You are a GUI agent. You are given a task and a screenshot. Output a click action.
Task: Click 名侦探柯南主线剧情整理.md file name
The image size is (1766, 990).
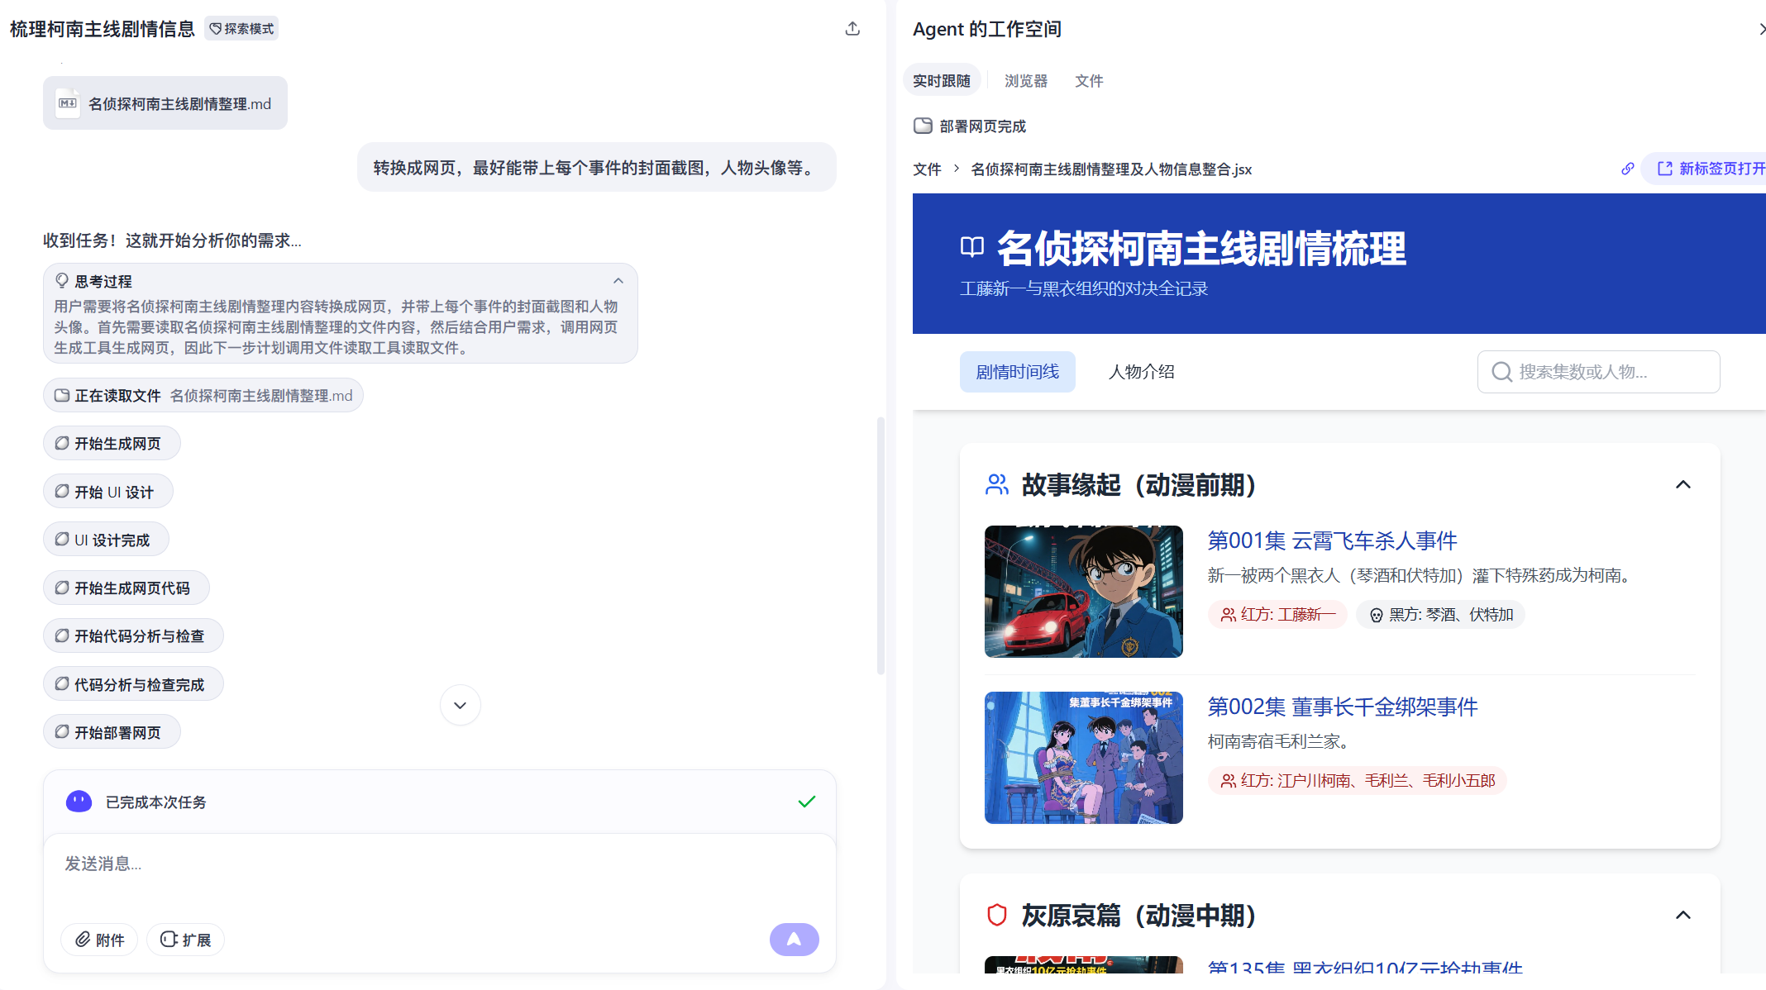[179, 104]
